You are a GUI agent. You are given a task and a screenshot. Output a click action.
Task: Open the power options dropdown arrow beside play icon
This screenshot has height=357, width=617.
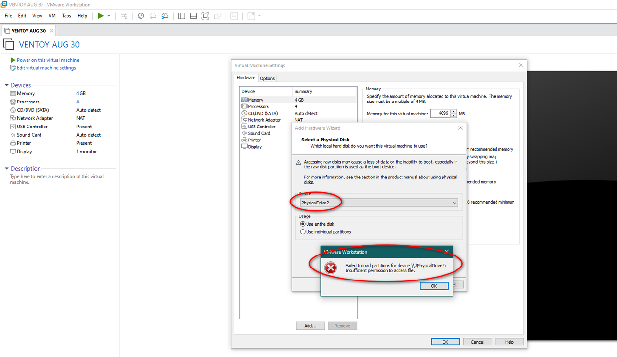(109, 16)
